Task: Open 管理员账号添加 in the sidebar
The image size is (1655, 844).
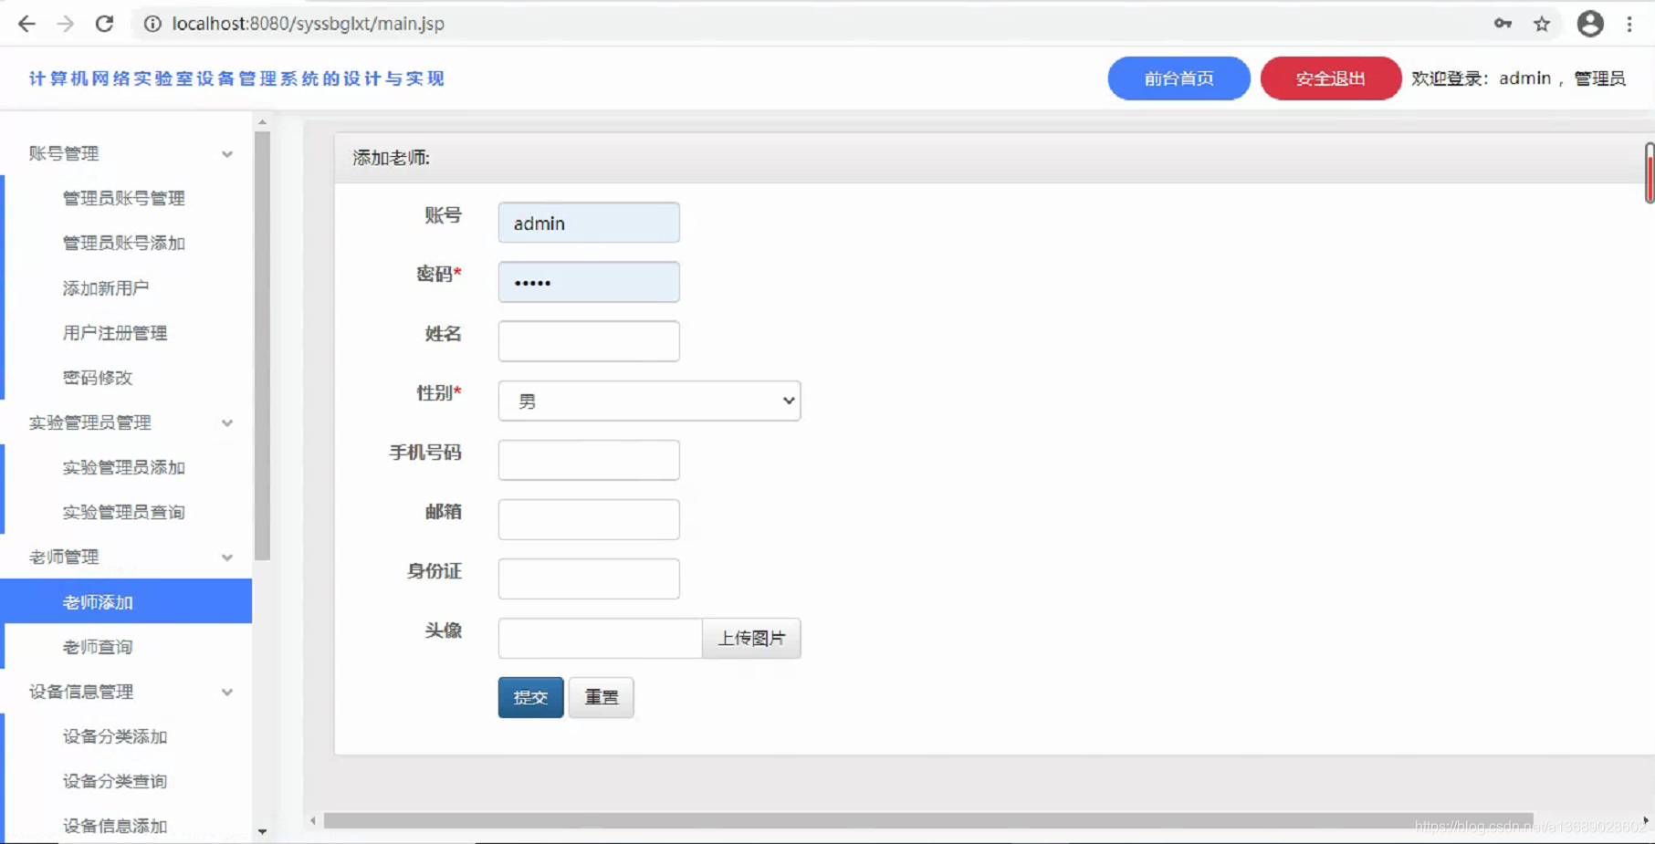Action: tap(124, 243)
